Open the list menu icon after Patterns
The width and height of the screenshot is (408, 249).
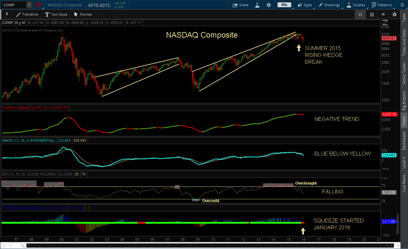pos(402,5)
